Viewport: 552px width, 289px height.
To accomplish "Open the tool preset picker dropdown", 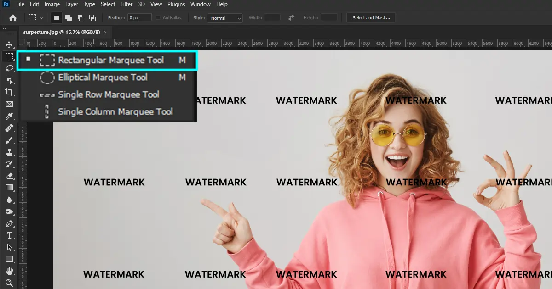I will (40, 17).
